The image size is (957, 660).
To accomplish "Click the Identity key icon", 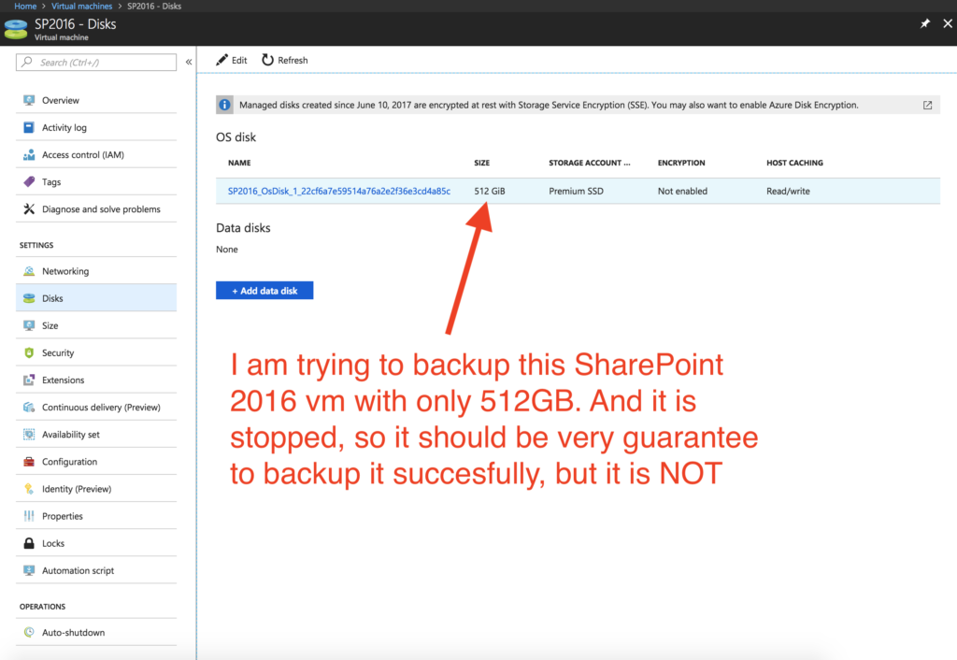I will pos(29,488).
